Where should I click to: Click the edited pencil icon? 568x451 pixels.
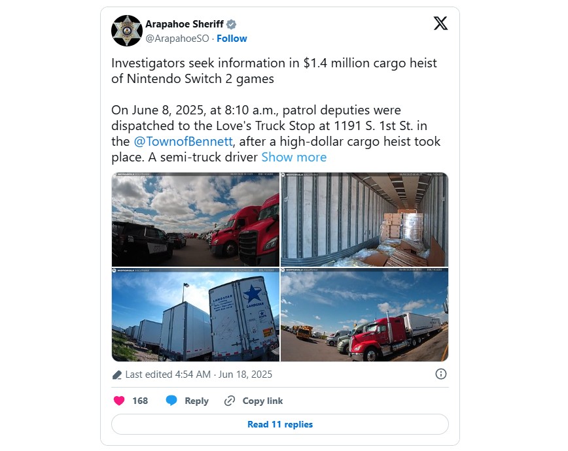click(116, 375)
